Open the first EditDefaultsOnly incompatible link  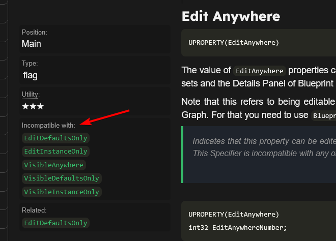coord(55,138)
